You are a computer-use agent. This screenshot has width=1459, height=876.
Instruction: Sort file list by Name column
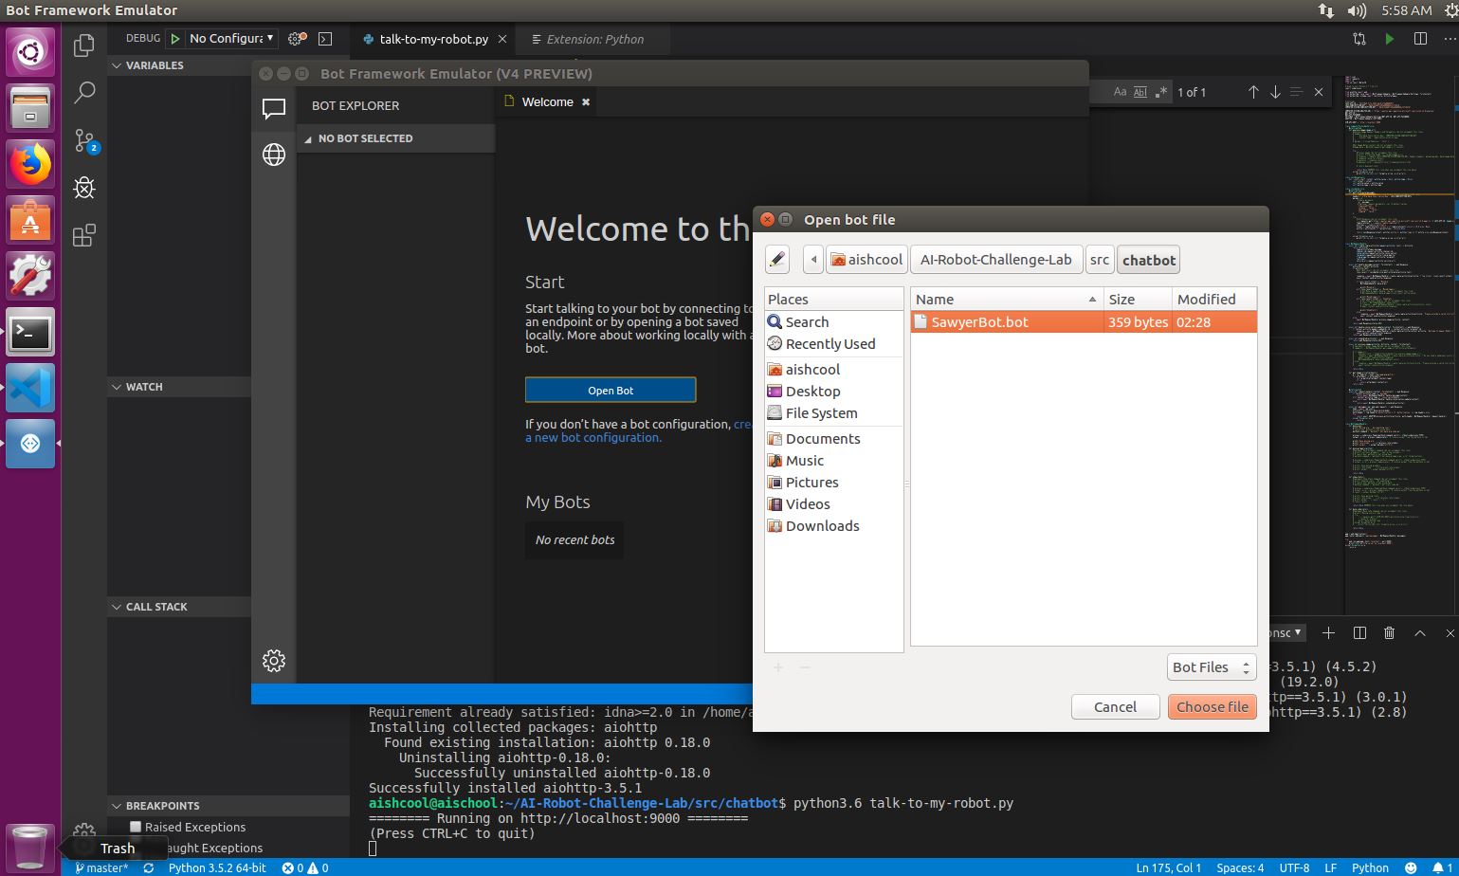click(1006, 299)
